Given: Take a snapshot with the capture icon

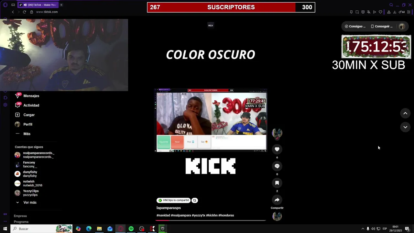Looking at the screenshot, I should [357, 12].
